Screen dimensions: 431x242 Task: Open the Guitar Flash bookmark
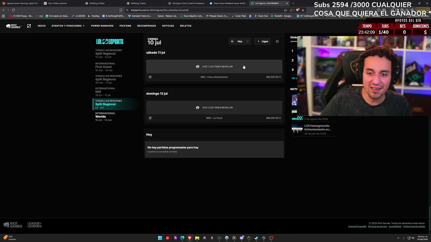(x=239, y=16)
